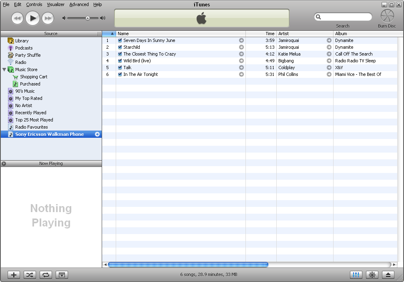Screen dimensions: 404x282
Task: Uncheck Wild Bird (live)
Action: [x=120, y=61]
